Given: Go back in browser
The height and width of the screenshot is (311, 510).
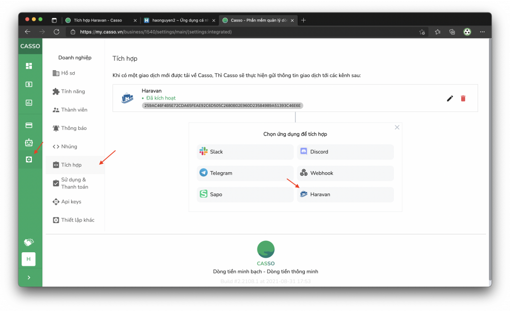Looking at the screenshot, I should 28,32.
